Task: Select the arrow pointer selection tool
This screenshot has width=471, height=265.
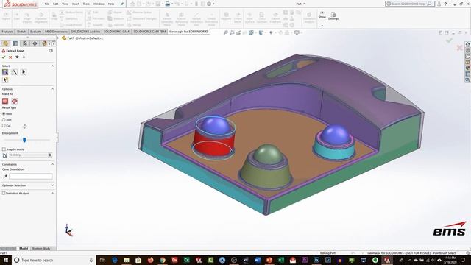Action: [x=24, y=72]
